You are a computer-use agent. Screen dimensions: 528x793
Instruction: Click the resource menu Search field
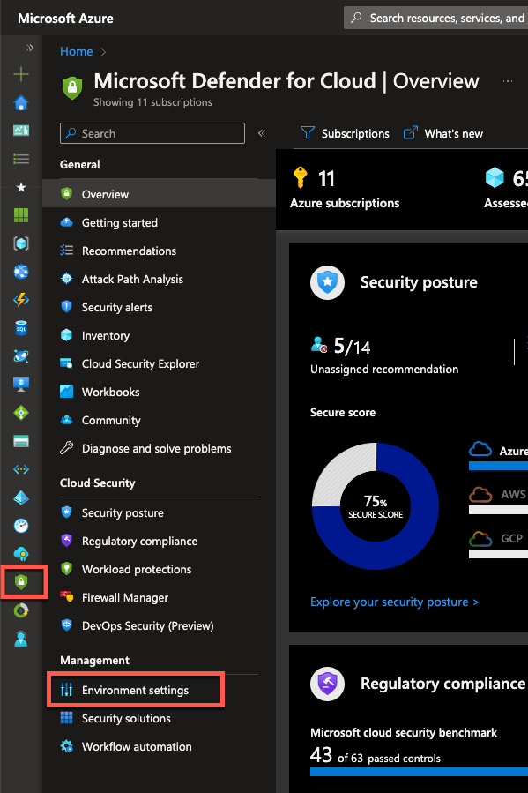(x=152, y=133)
